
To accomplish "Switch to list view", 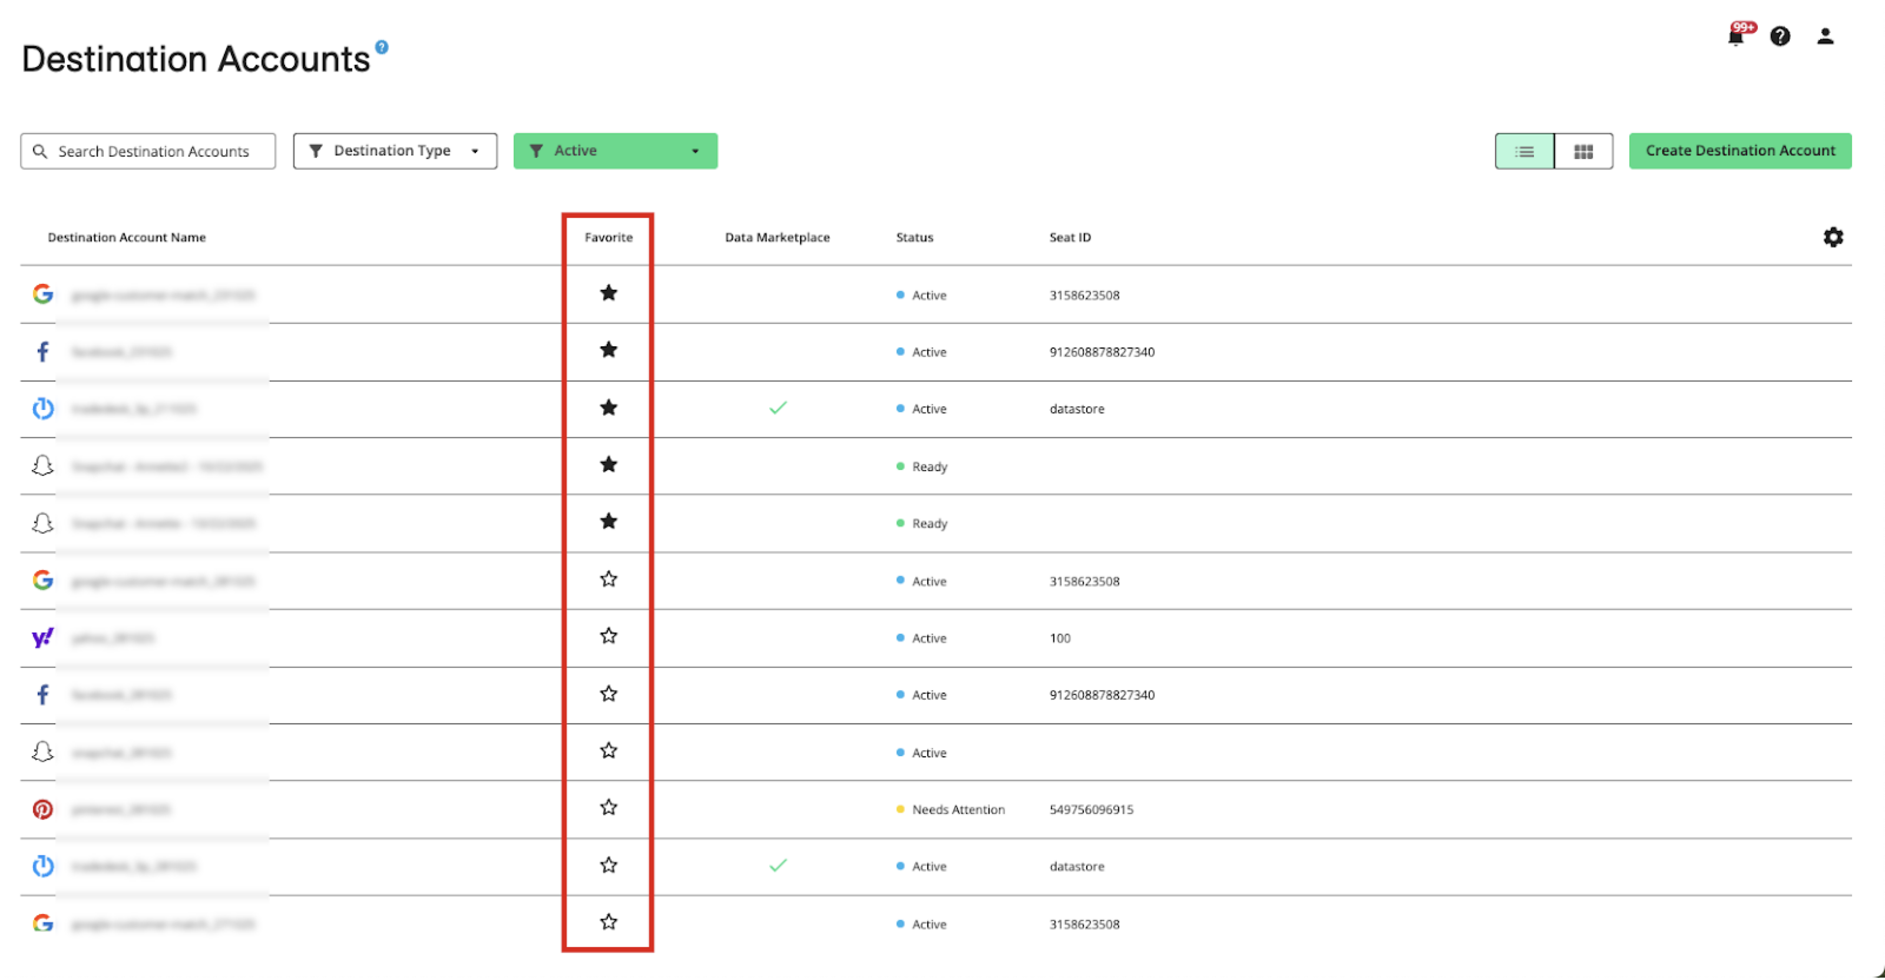I will 1524,151.
